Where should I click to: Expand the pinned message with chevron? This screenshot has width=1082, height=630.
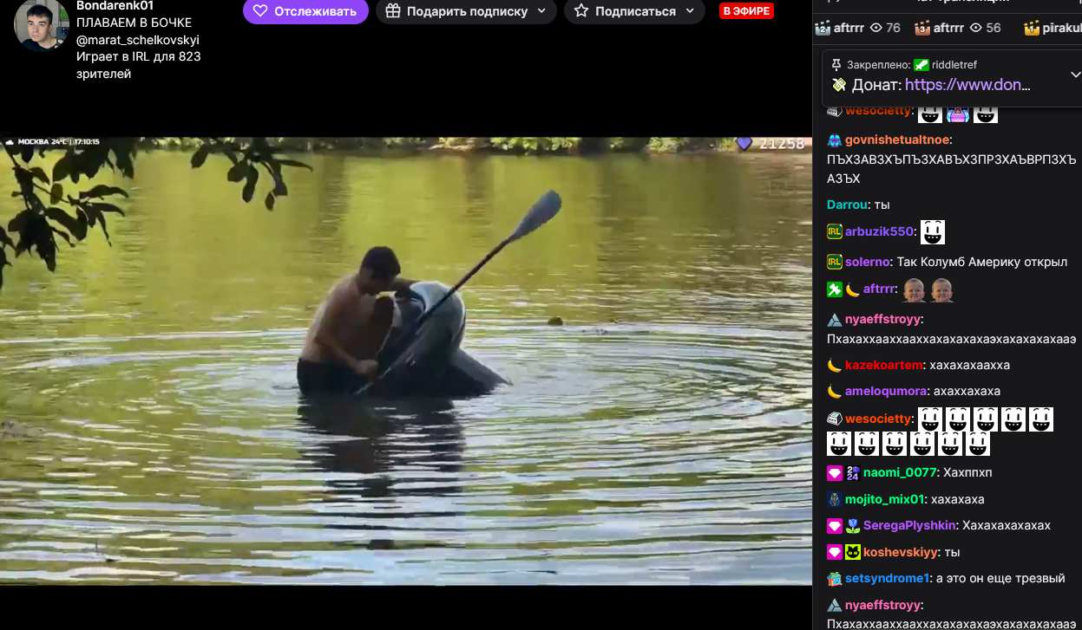click(x=1076, y=75)
